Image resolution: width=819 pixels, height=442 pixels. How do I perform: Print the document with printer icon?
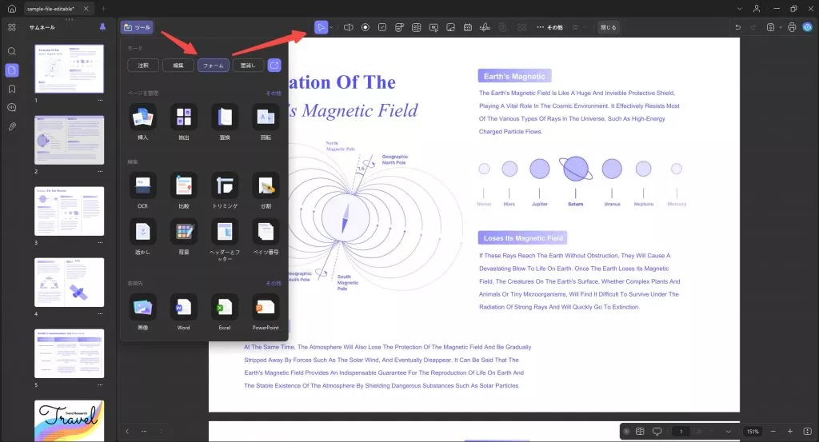coord(792,27)
